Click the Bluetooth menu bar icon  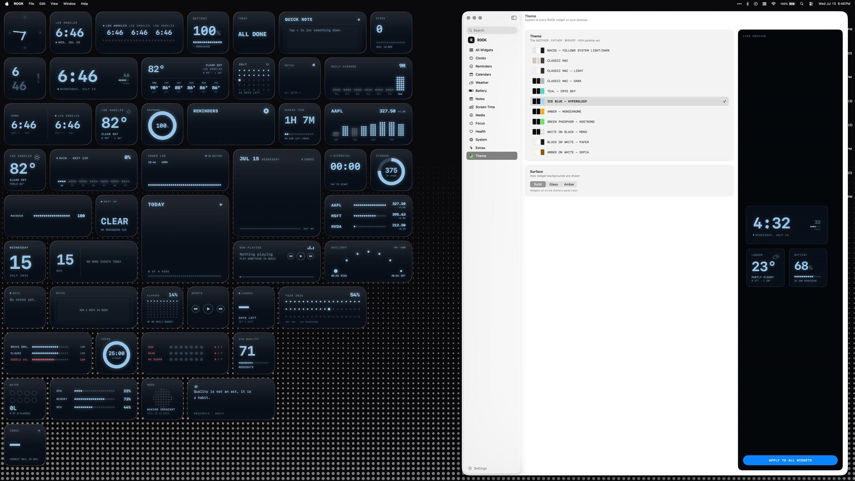tap(748, 4)
